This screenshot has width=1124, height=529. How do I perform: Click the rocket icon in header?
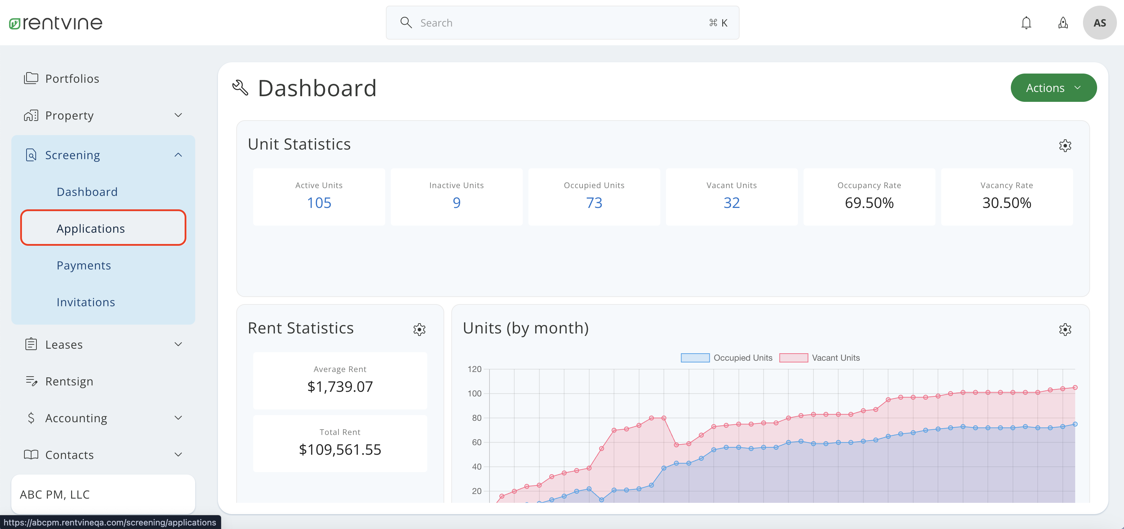[x=1063, y=23]
